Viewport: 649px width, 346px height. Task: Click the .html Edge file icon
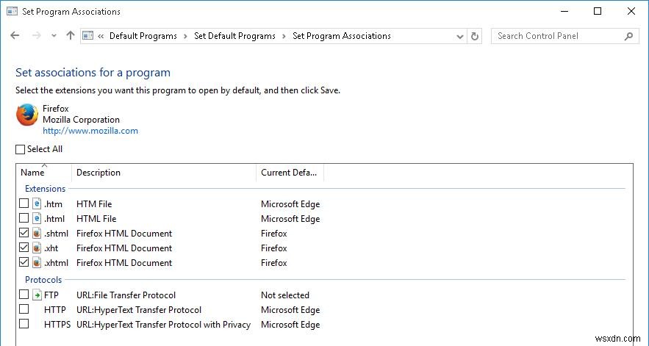(x=37, y=218)
